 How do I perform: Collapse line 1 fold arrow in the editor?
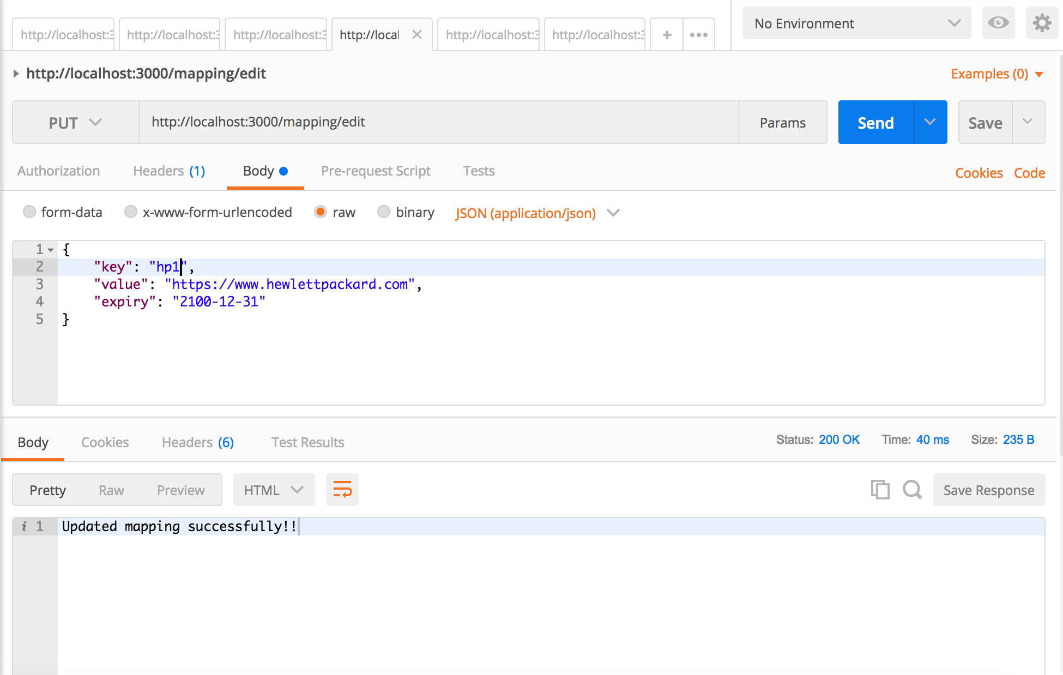pyautogui.click(x=51, y=250)
